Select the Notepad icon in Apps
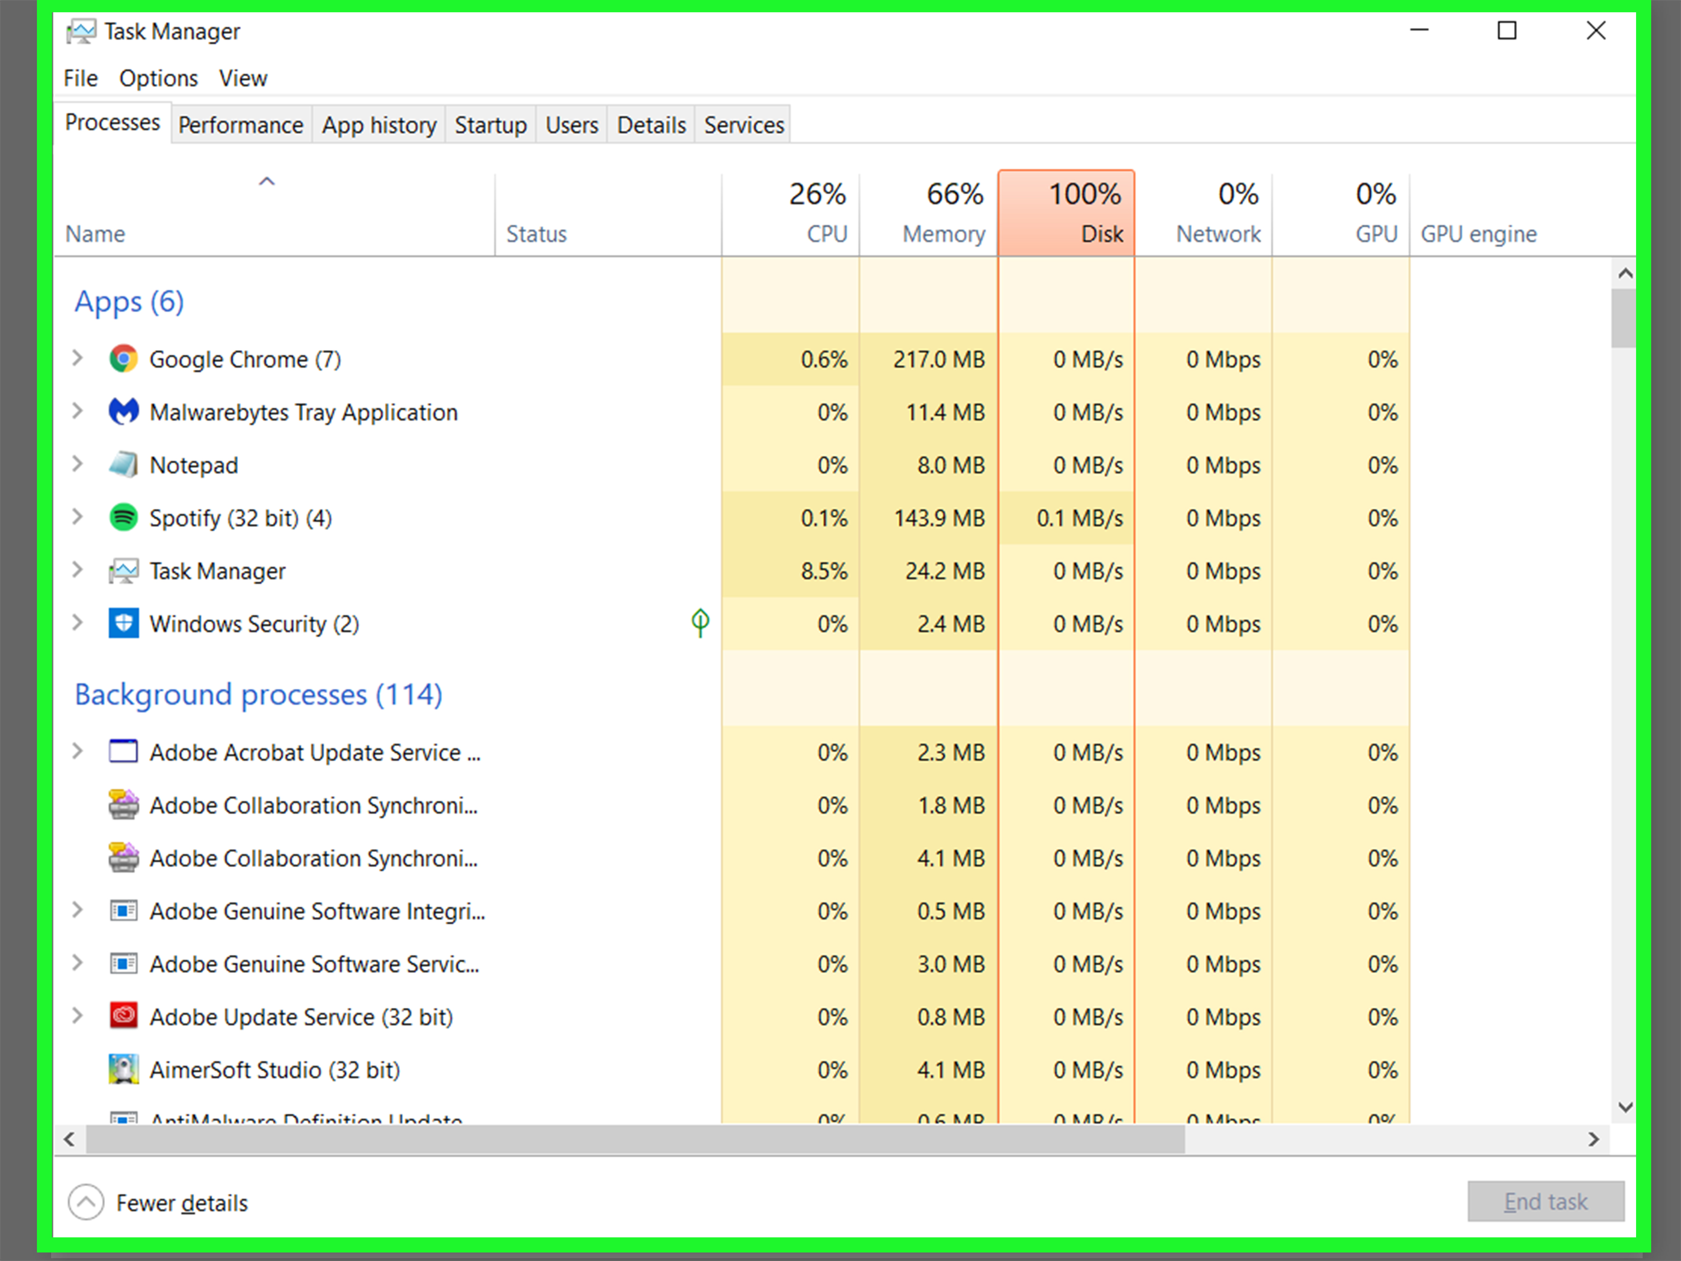 (123, 464)
